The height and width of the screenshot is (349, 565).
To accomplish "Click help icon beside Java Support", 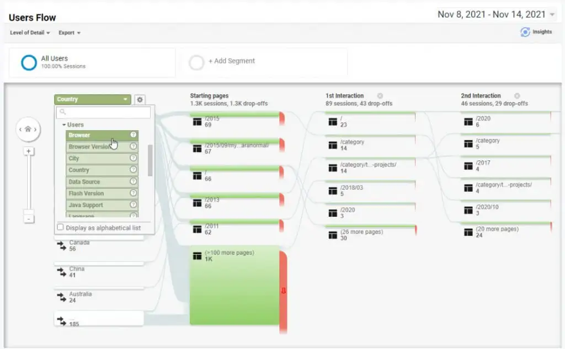I will click(134, 204).
